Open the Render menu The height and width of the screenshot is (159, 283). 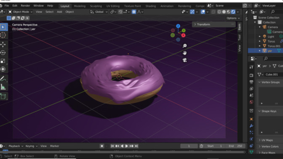(25, 6)
